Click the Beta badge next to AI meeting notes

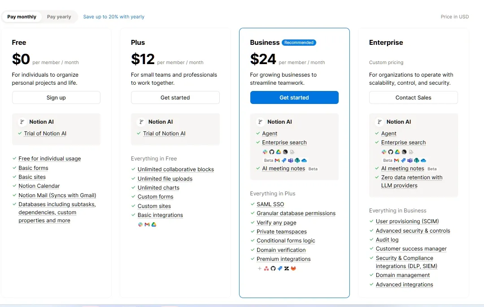pyautogui.click(x=313, y=169)
